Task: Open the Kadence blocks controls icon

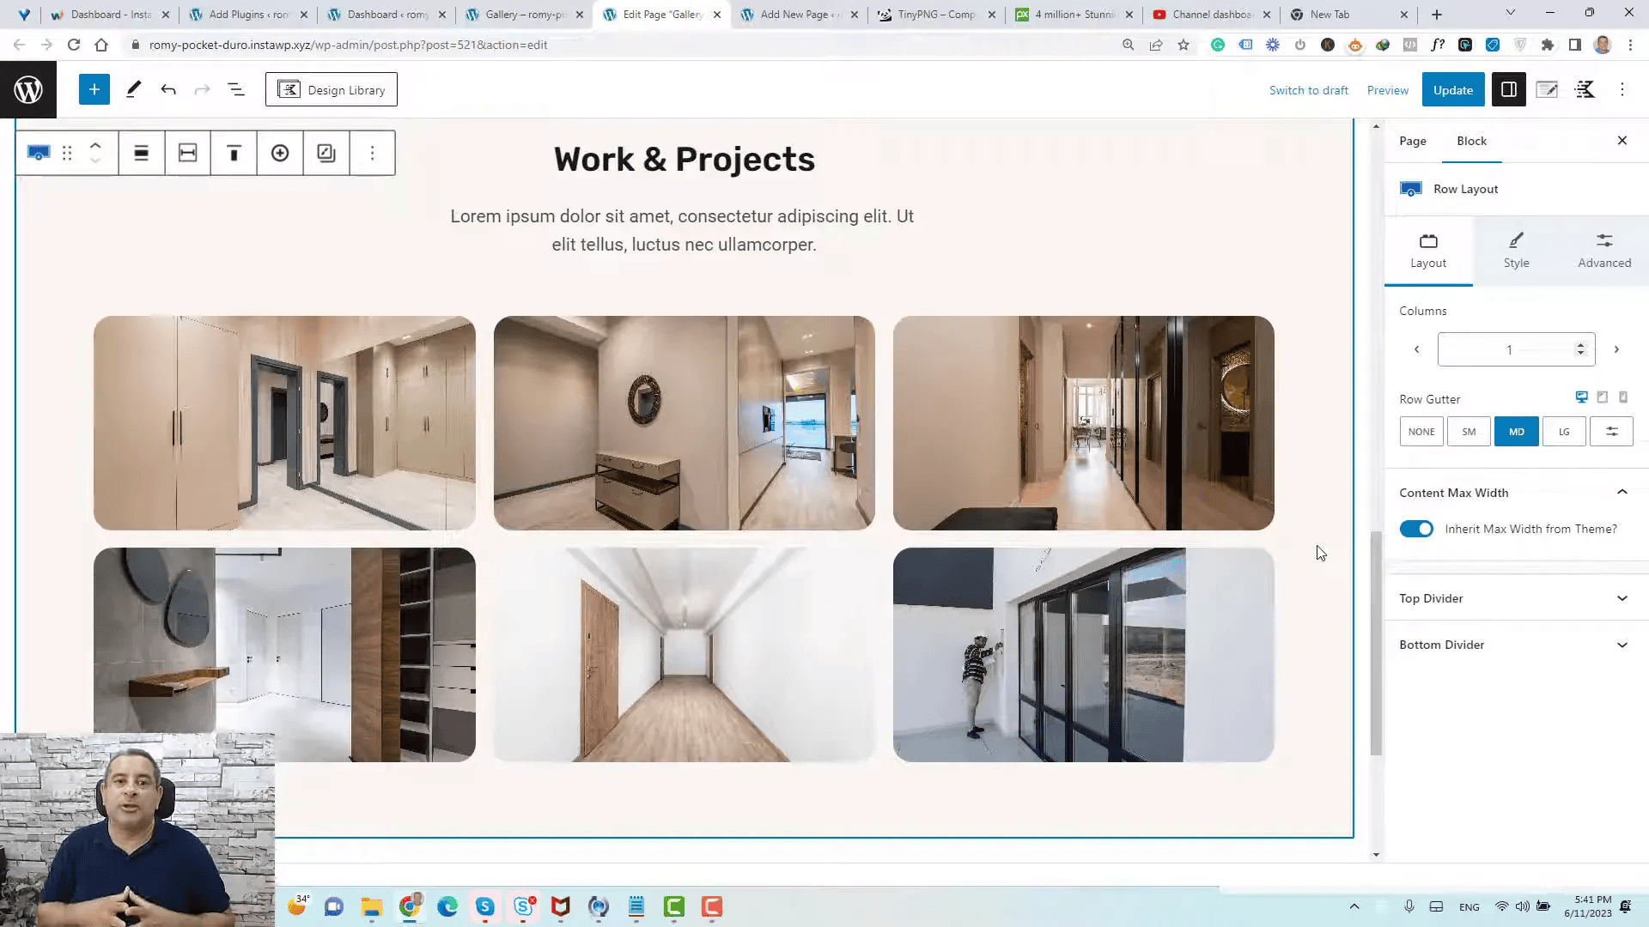Action: [1585, 89]
